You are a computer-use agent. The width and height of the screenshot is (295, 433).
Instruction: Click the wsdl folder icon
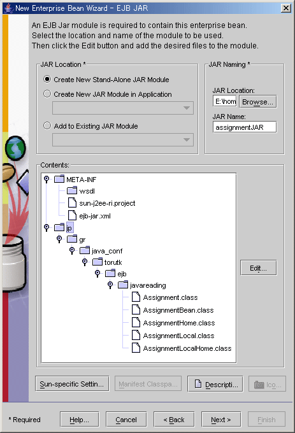pyautogui.click(x=72, y=190)
